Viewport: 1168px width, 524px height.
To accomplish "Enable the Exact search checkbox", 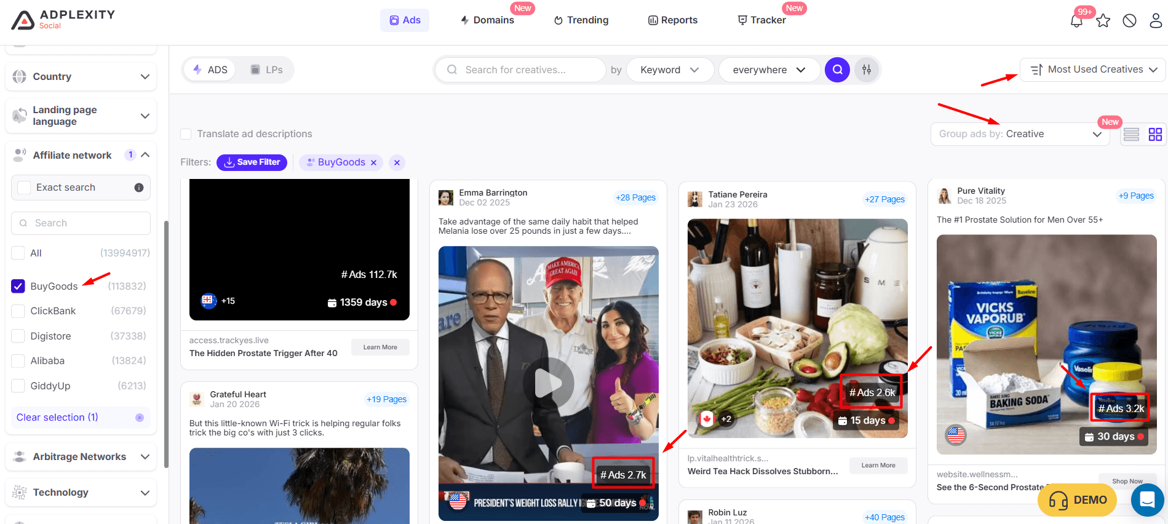I will 24,188.
